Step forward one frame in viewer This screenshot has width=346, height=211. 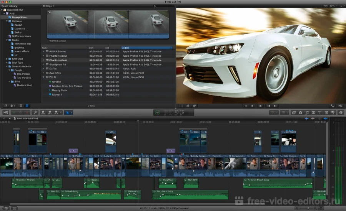coord(253,106)
